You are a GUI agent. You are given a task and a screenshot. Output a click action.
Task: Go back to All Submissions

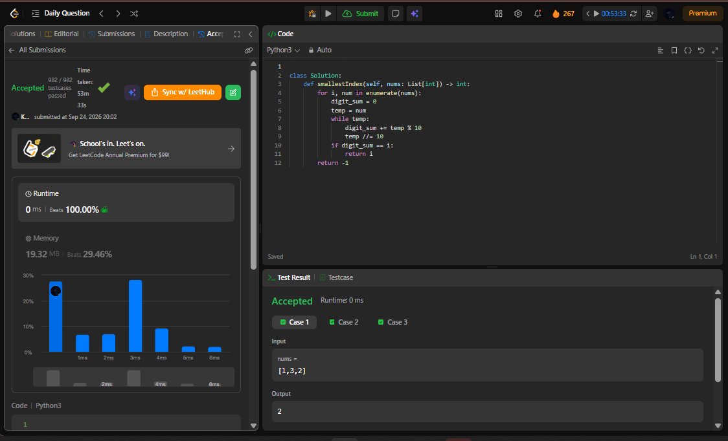37,50
